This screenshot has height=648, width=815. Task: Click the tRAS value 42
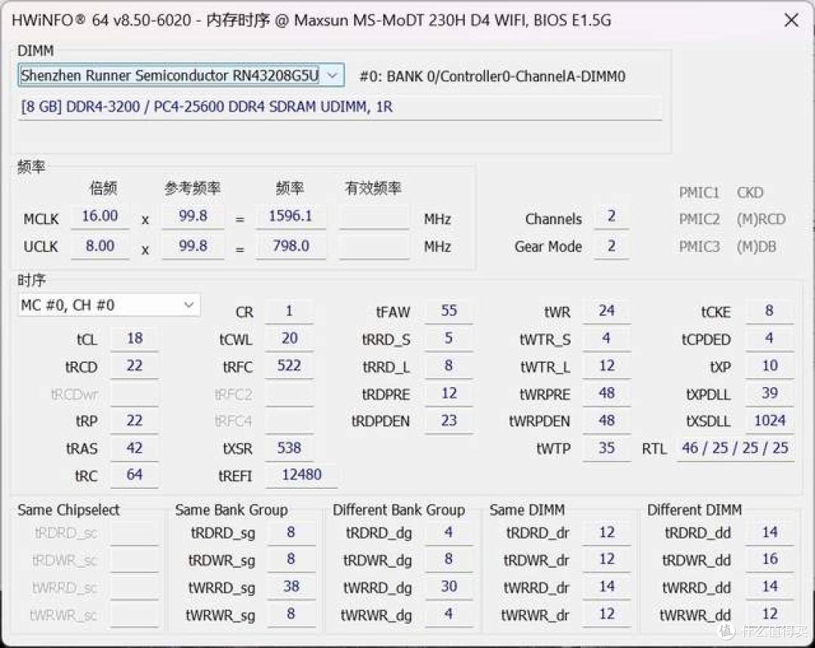click(x=134, y=448)
